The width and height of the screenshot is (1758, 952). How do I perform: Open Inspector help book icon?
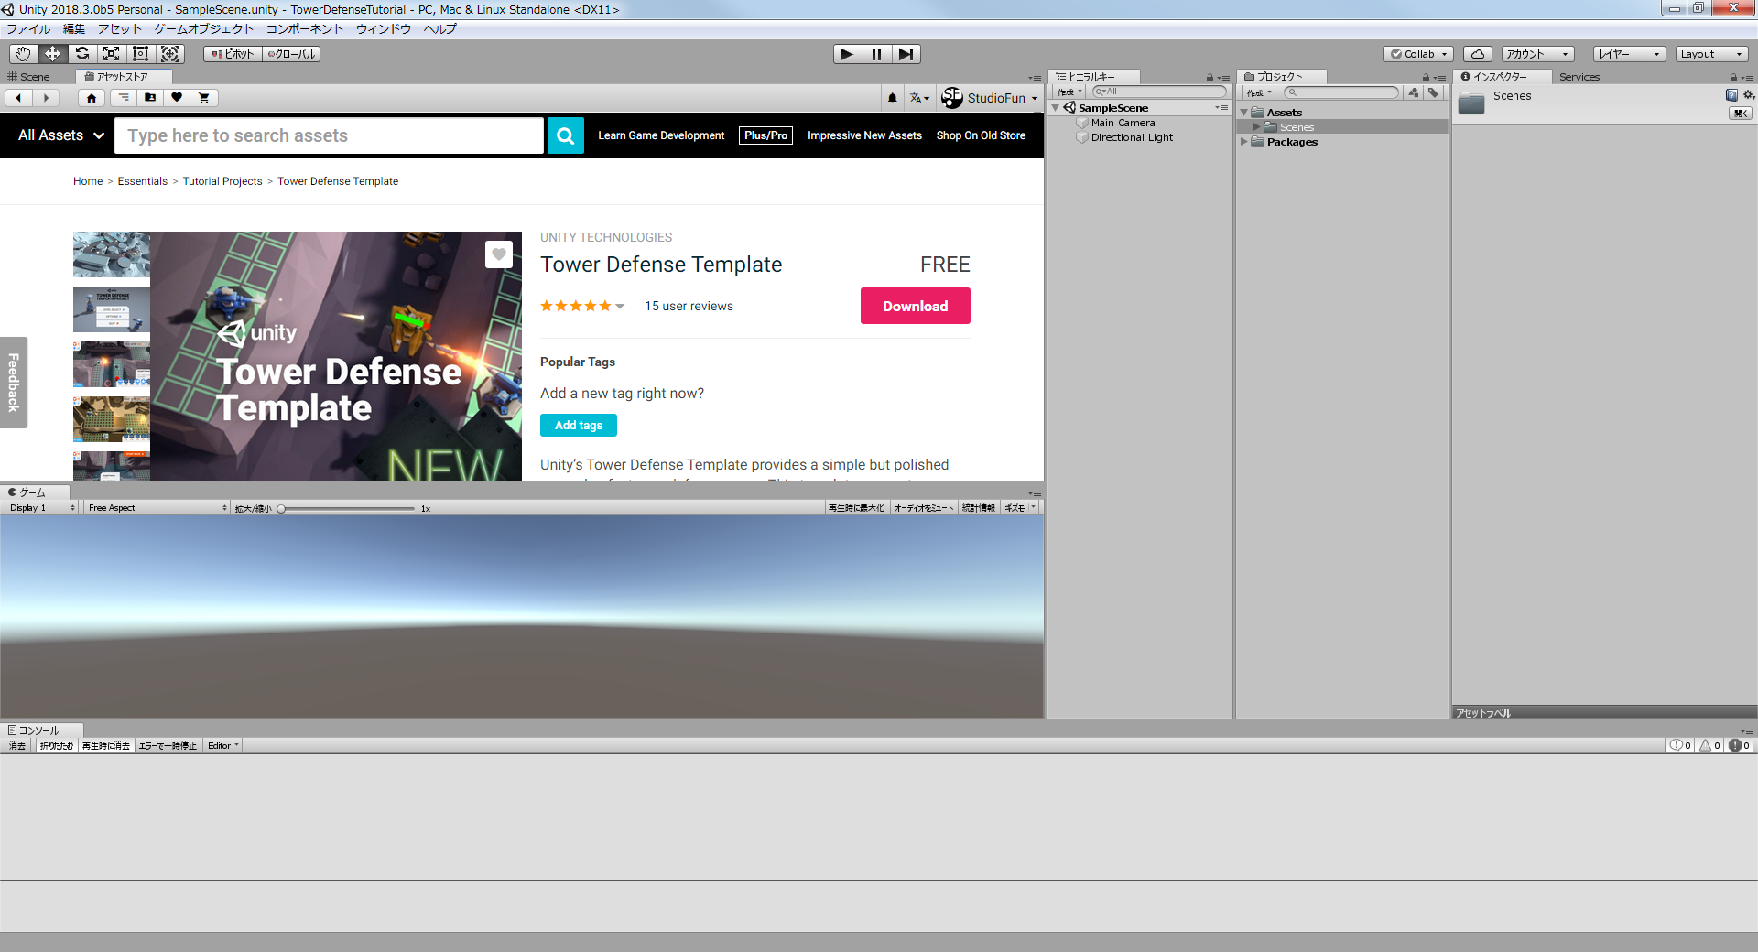(x=1731, y=95)
